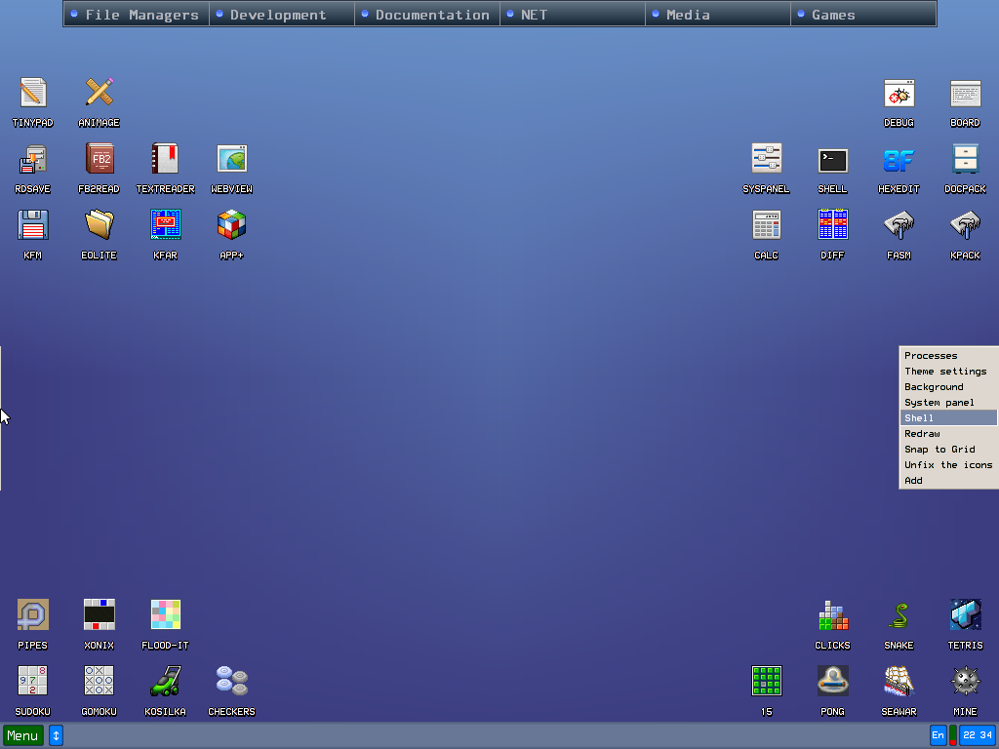Open the FASM assembler icon
This screenshot has width=999, height=749.
899,225
